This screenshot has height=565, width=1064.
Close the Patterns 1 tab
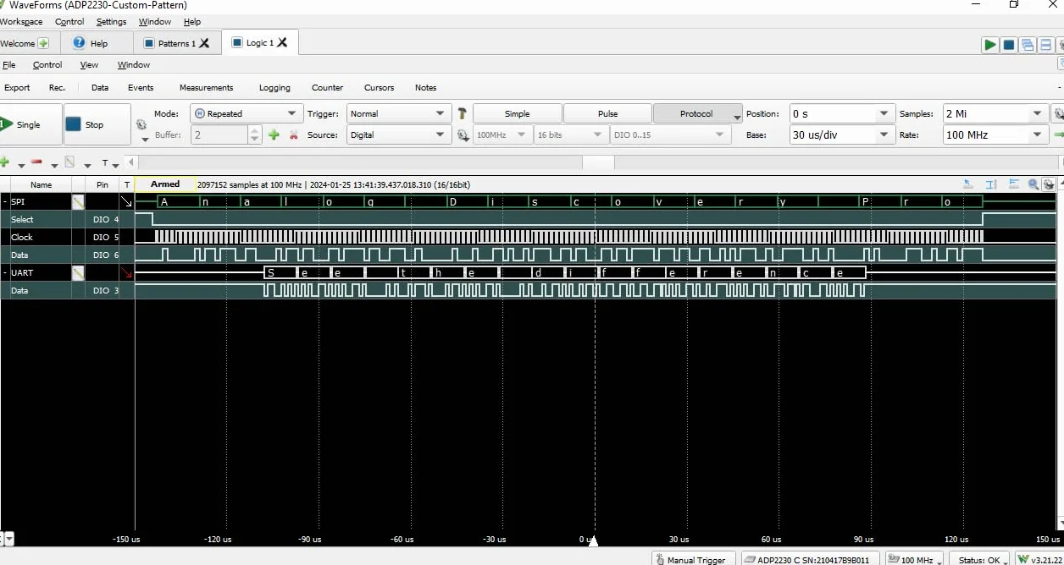pyautogui.click(x=204, y=43)
